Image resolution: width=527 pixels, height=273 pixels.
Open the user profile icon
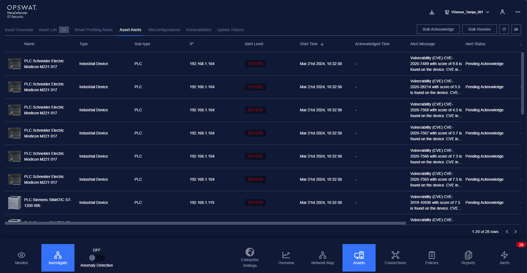[502, 12]
